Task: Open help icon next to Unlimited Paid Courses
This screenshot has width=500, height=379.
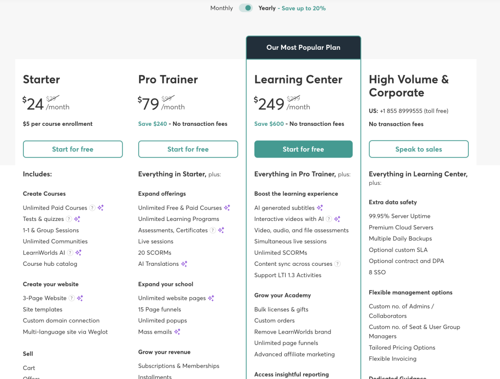Action: point(92,208)
